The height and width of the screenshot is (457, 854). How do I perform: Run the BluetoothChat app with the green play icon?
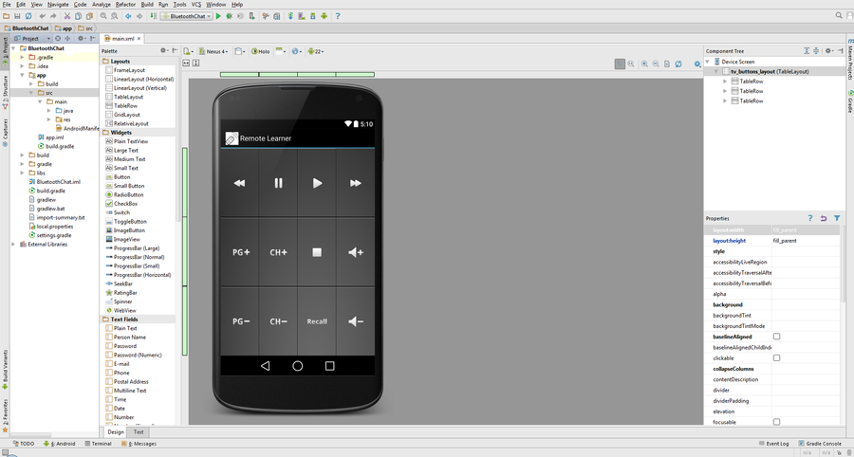coord(218,16)
